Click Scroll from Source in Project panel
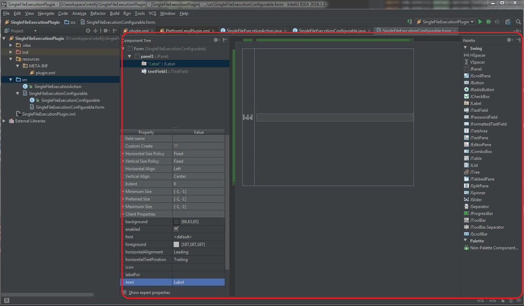The height and width of the screenshot is (306, 524). [x=88, y=31]
